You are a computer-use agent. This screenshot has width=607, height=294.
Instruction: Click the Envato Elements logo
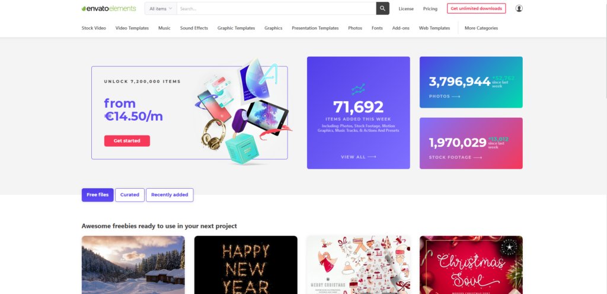(109, 8)
